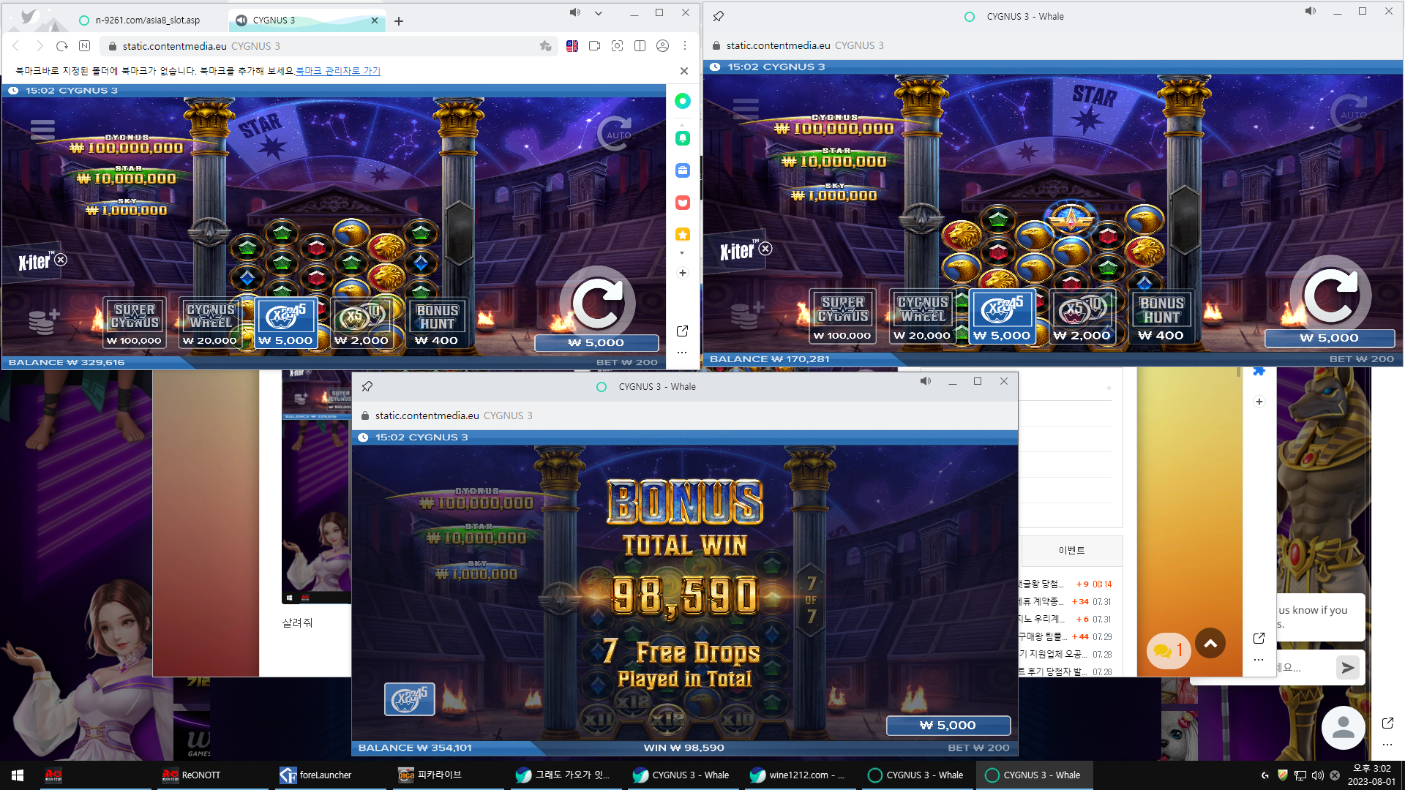
Task: Pin the top-right Whale window
Action: tap(719, 16)
